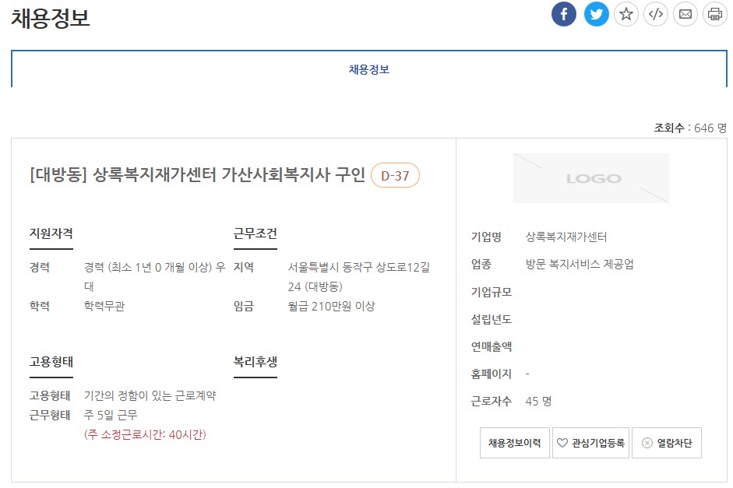
Task: Click the D-37 deadline badge
Action: click(395, 176)
